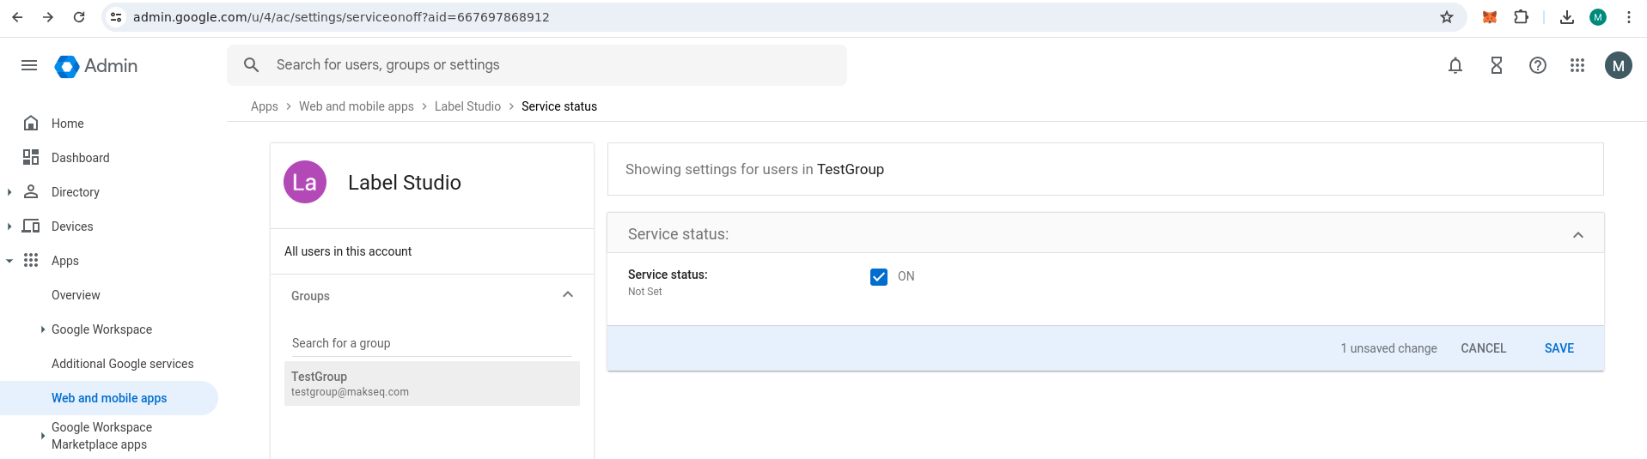1647x459 pixels.
Task: Click the hourglass tasks icon
Action: point(1496,65)
